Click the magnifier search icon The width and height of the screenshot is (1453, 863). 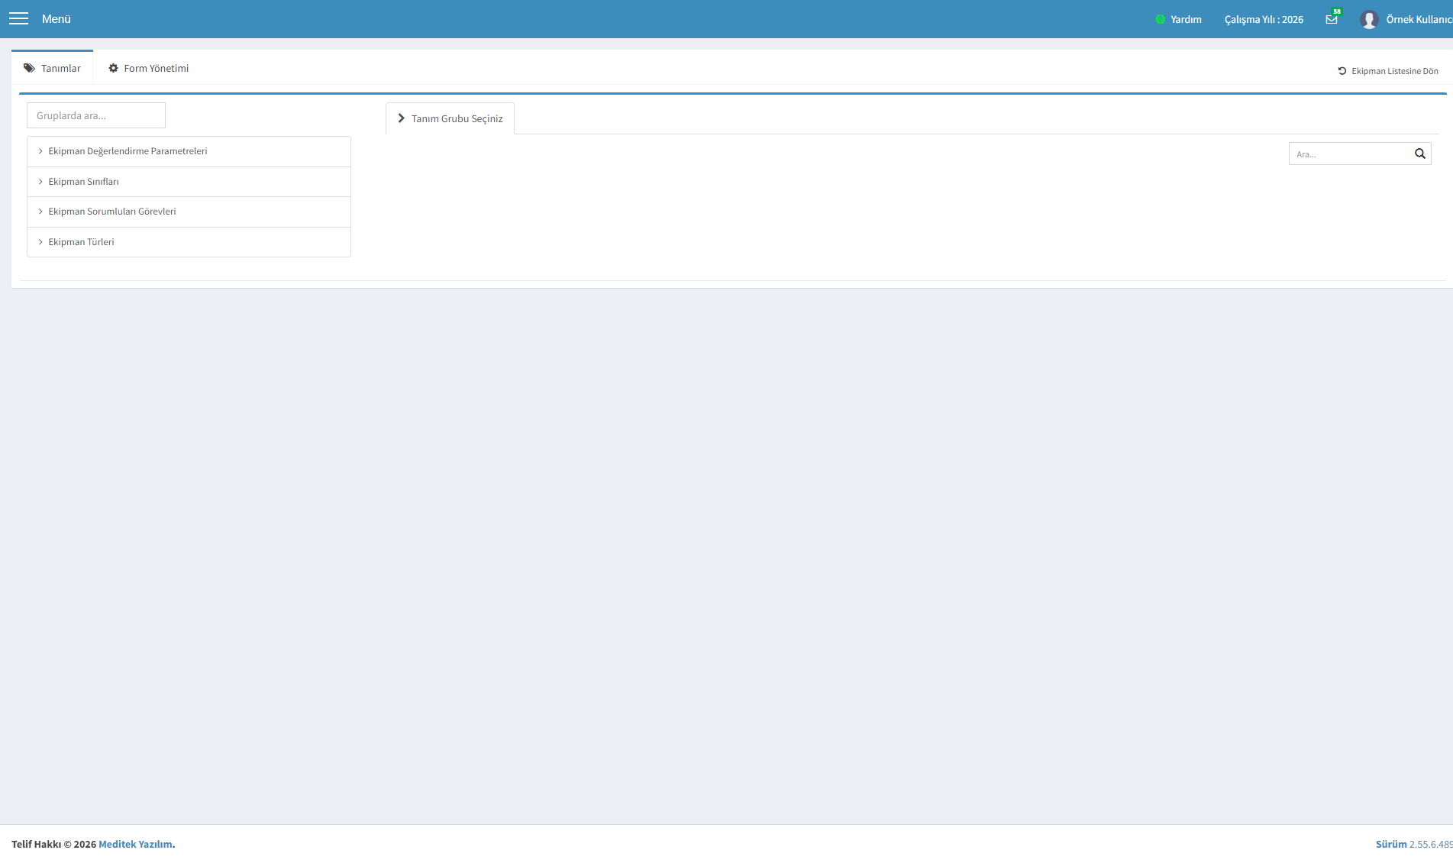tap(1420, 154)
